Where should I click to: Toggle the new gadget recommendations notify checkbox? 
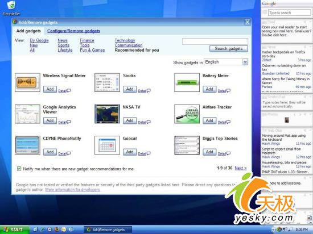19,169
